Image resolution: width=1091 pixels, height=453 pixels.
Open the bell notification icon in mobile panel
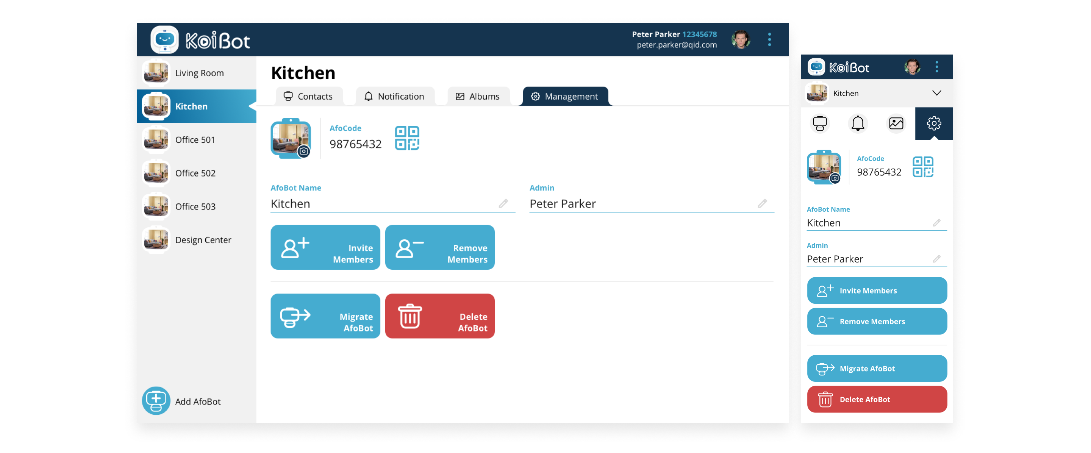click(x=858, y=123)
